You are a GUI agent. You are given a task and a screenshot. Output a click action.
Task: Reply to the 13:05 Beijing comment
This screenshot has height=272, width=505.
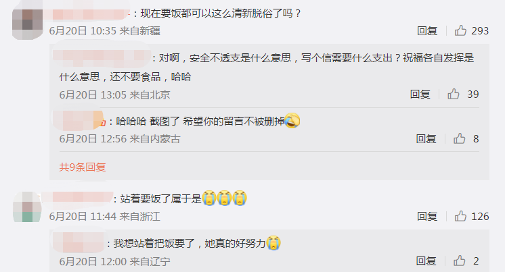pyautogui.click(x=420, y=94)
